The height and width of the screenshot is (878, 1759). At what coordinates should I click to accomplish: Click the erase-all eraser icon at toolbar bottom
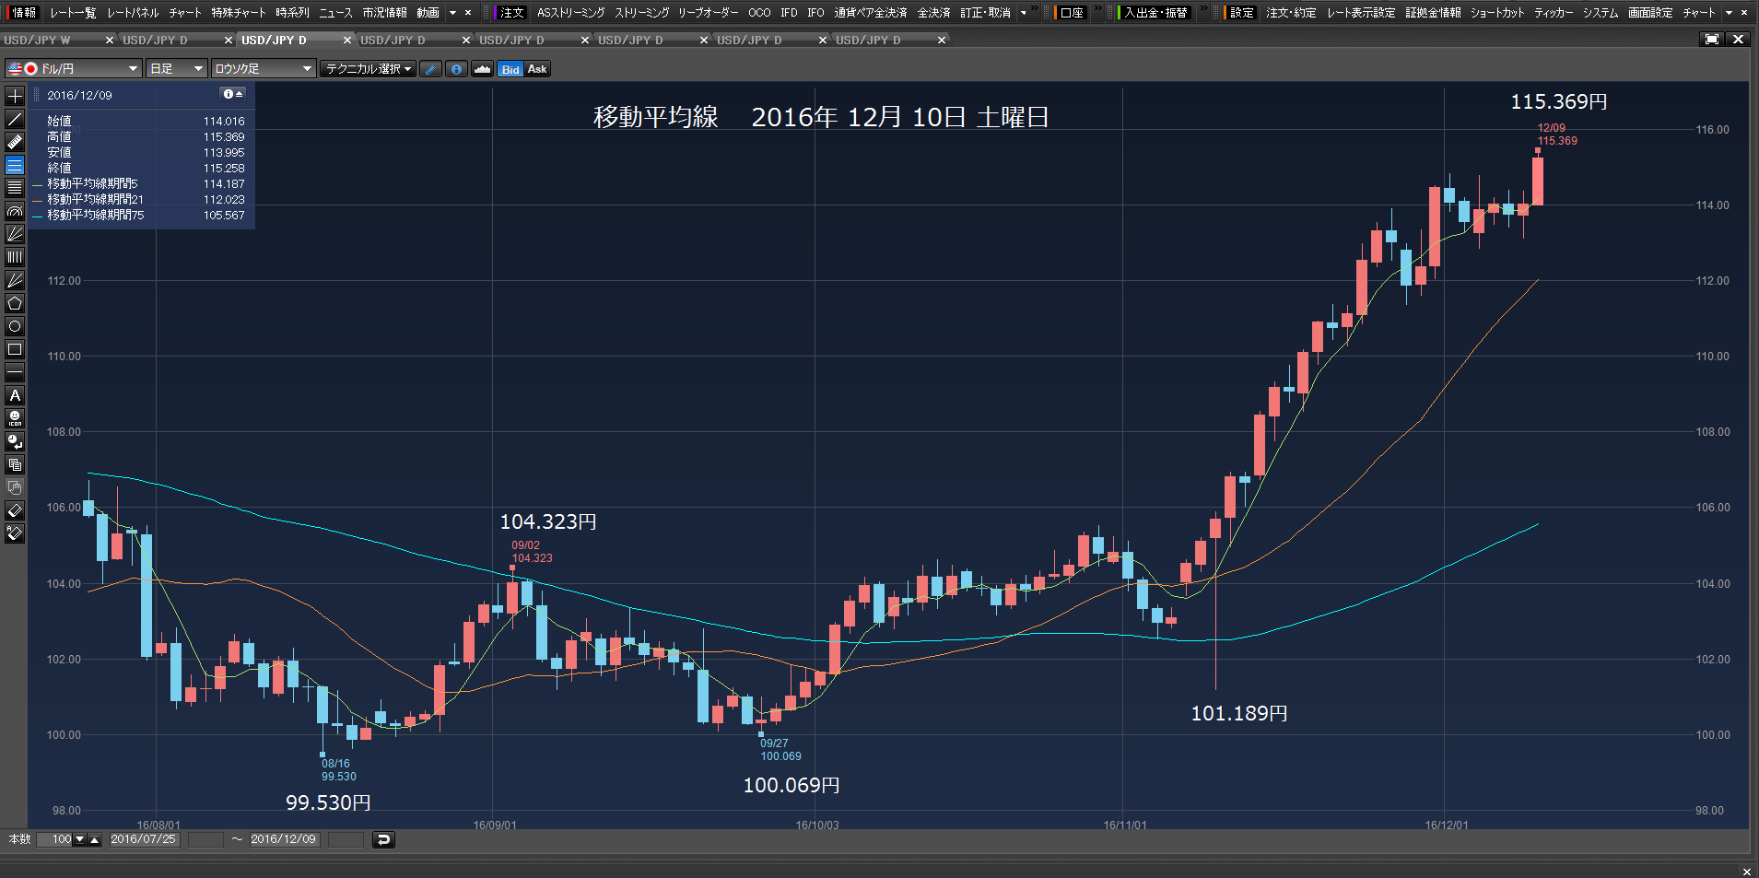click(x=15, y=533)
